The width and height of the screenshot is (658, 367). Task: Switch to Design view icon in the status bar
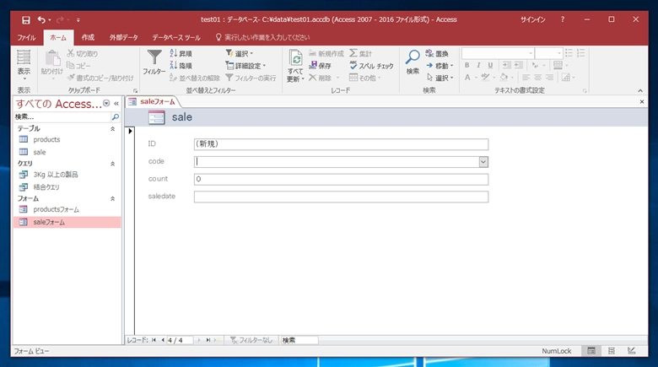pyautogui.click(x=632, y=351)
